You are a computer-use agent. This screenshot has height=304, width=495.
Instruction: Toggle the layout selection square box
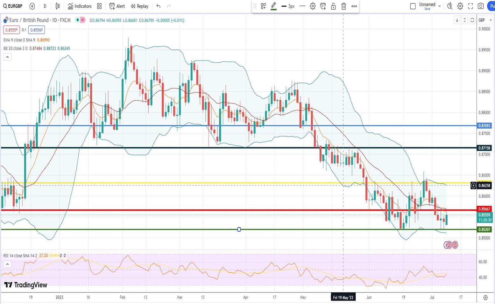413,6
